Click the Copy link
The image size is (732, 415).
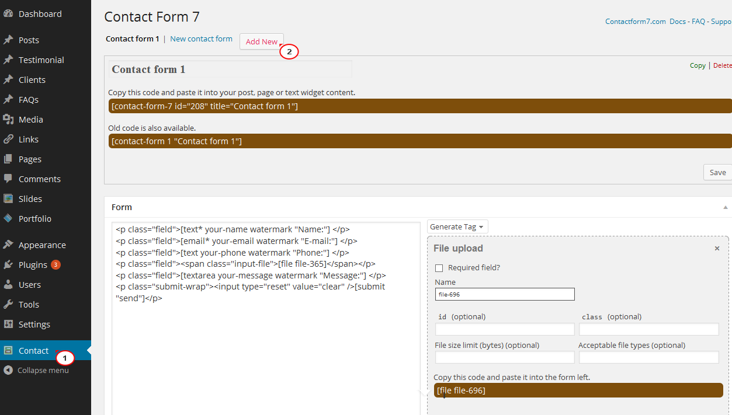pos(698,65)
